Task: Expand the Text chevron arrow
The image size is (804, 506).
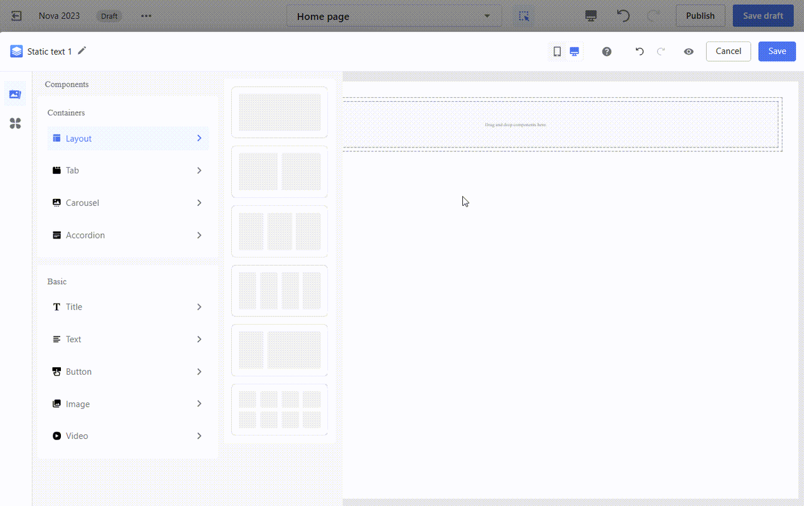Action: (199, 339)
